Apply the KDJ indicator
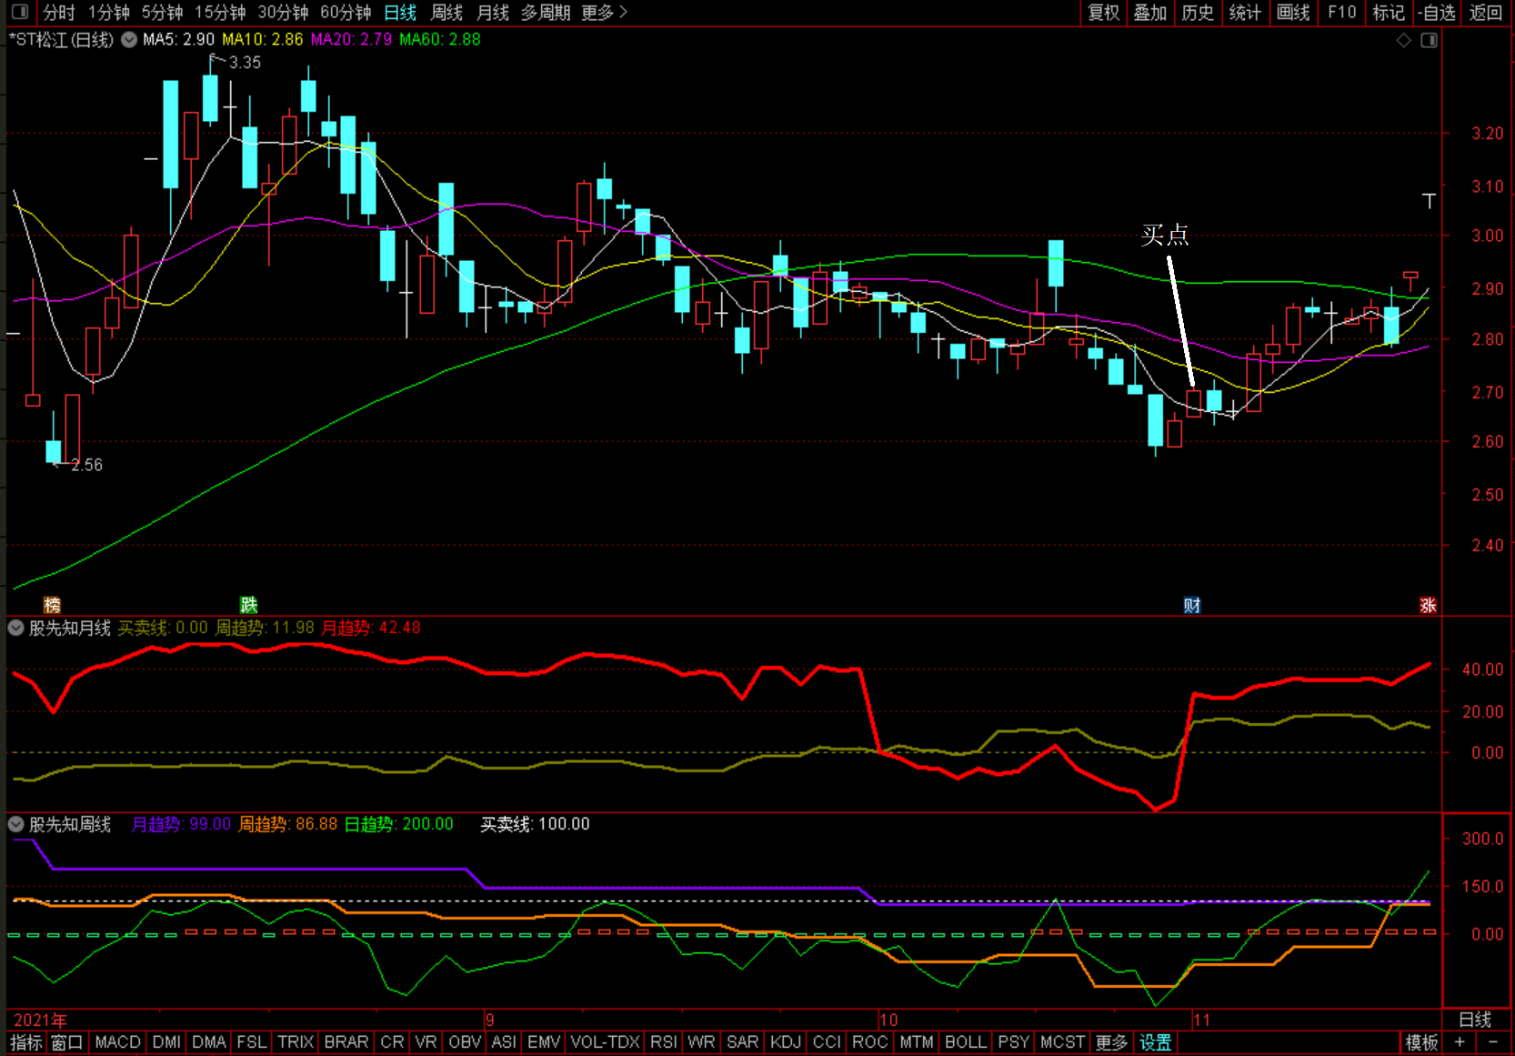This screenshot has width=1515, height=1056. (x=786, y=1042)
